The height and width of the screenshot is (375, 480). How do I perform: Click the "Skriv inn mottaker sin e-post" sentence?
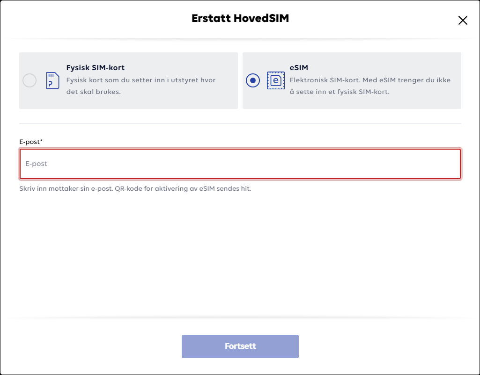(x=66, y=188)
